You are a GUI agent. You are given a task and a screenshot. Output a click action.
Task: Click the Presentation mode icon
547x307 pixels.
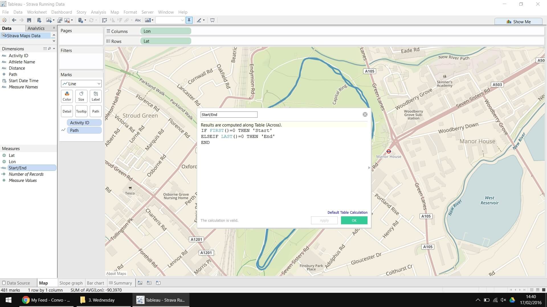pyautogui.click(x=212, y=20)
